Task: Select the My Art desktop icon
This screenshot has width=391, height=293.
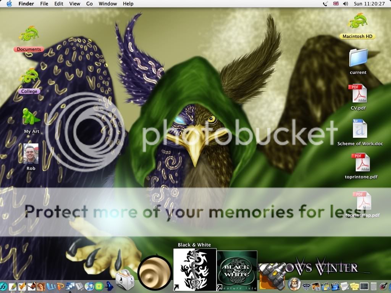Action: (x=31, y=116)
